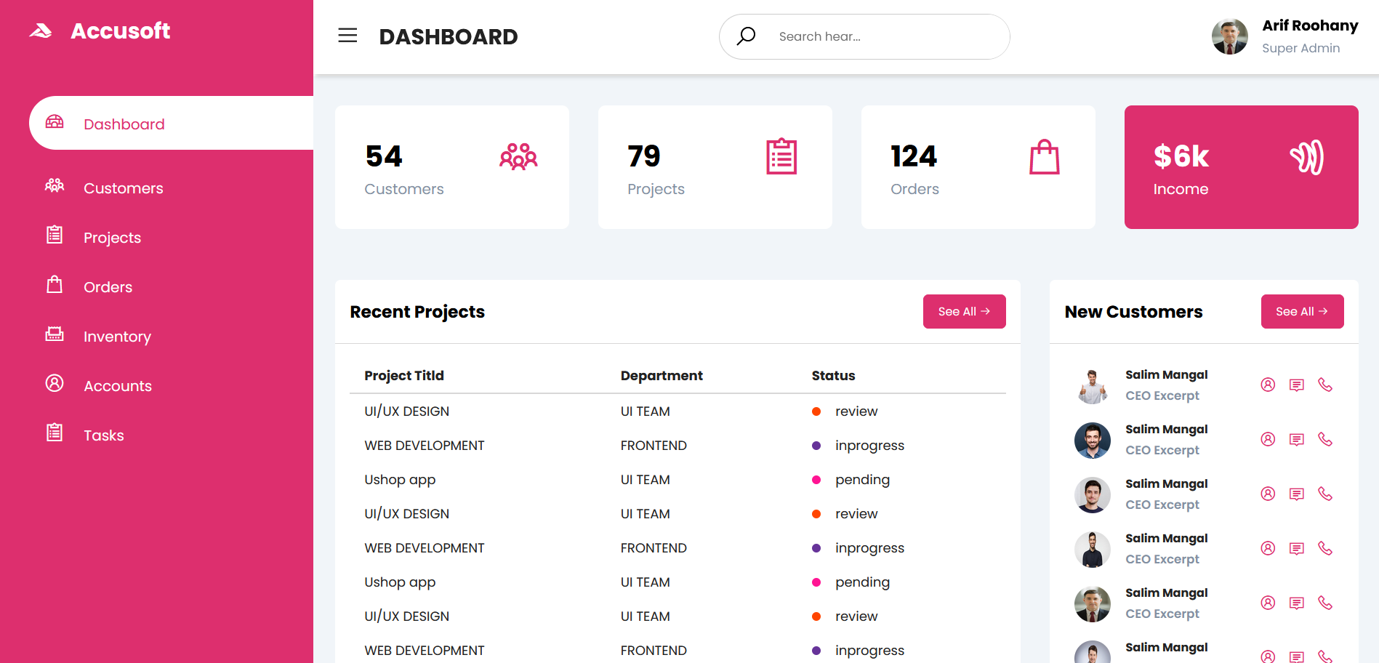Screen dimensions: 1379x663
Task: Click avatar of second Salim Mangal customer
Action: pyautogui.click(x=1093, y=441)
